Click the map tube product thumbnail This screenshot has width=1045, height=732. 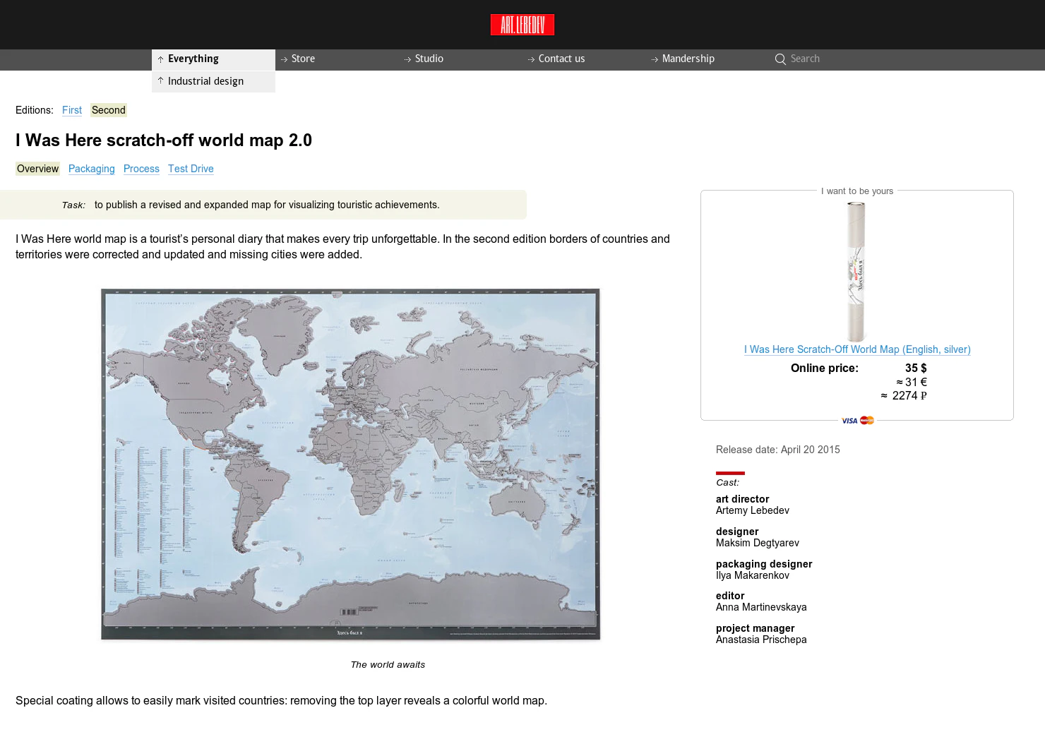(x=856, y=272)
